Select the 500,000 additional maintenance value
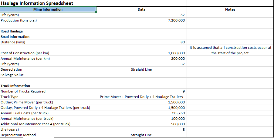The height and width of the screenshot is (138, 274). 178,124
